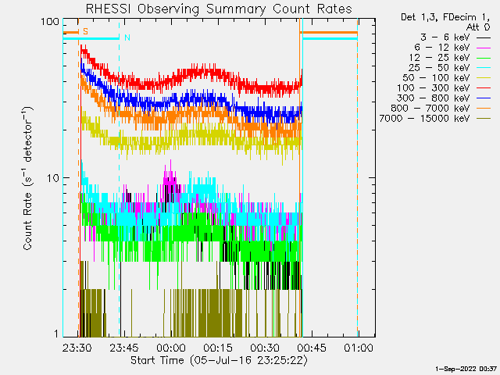Click the '25 - 50 keV' legend label
This screenshot has width=500, height=375.
tap(439, 68)
